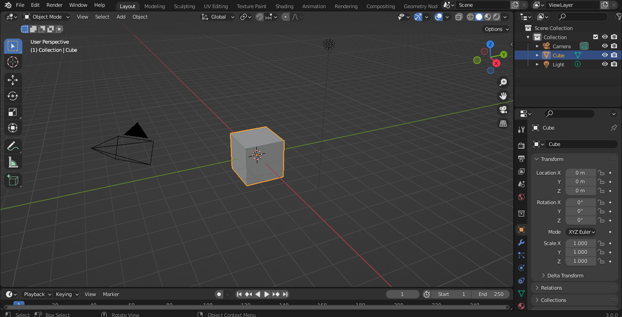Open the Object Mode dropdown
622x317 pixels.
(x=46, y=17)
